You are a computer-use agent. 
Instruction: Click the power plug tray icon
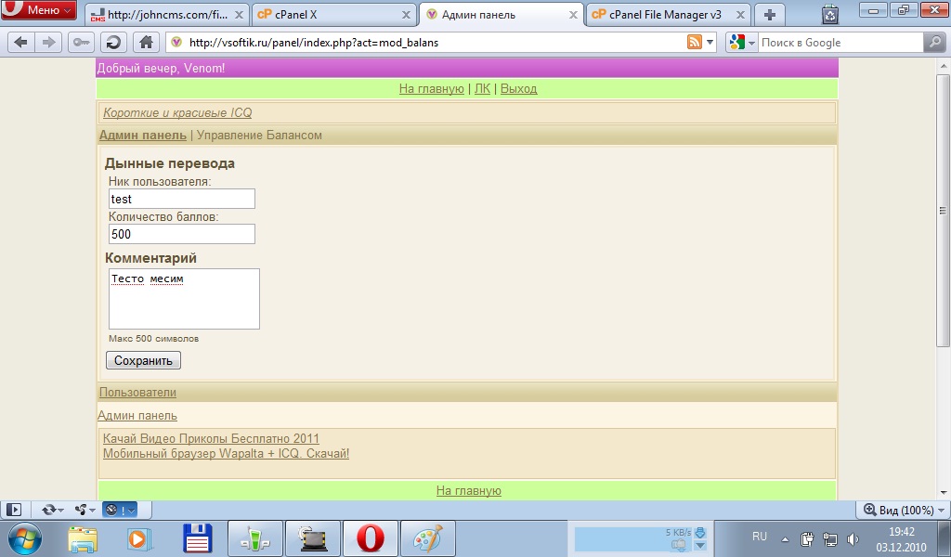click(807, 538)
